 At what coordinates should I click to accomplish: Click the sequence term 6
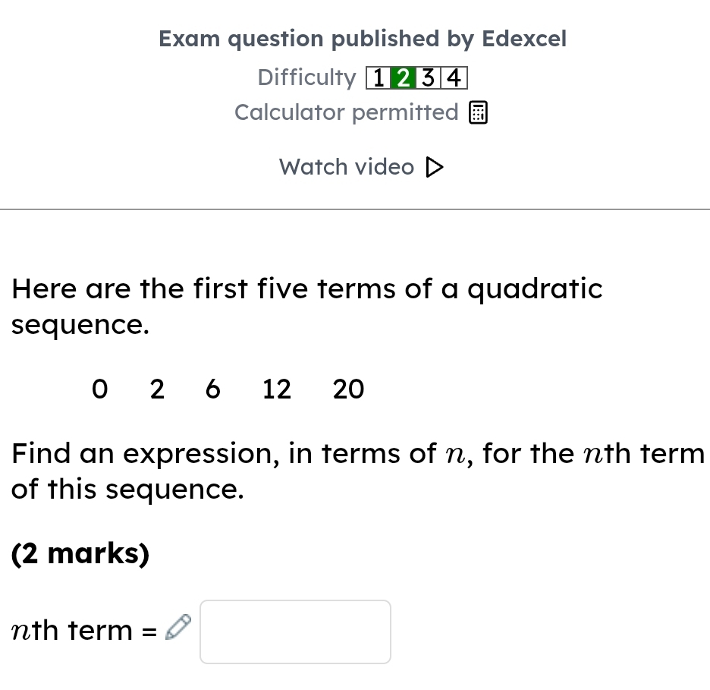pos(213,389)
